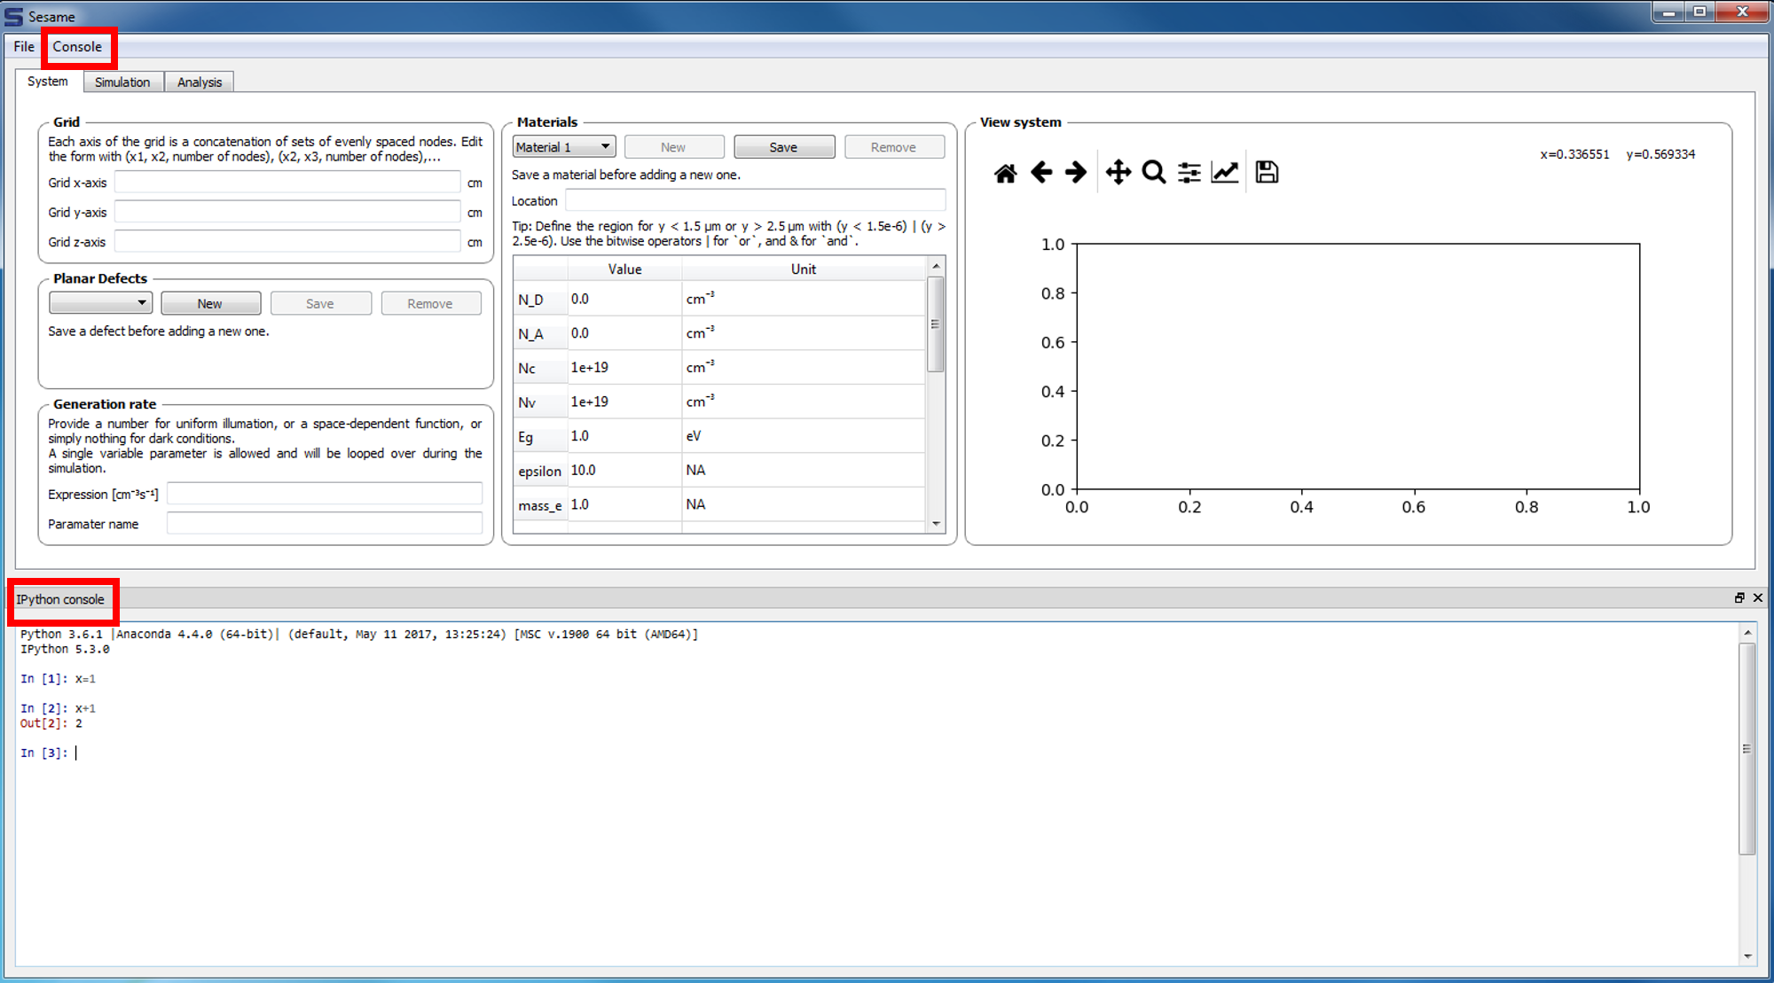1774x983 pixels.
Task: Click the In [3] console prompt line
Action: pos(49,753)
